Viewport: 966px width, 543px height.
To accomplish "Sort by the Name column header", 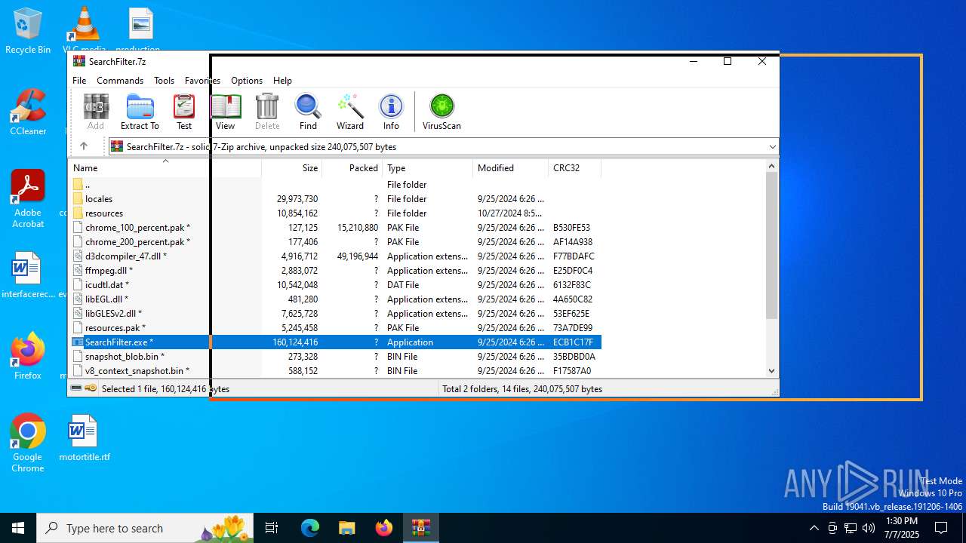I will coord(165,168).
